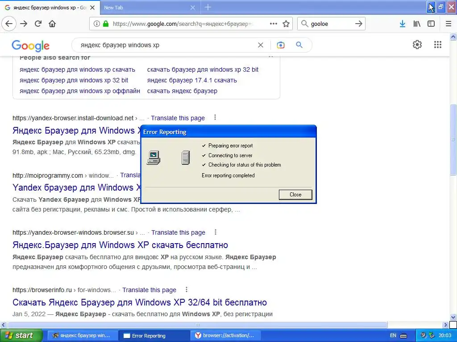Open options for yandex-browser.install-download.net result
Image resolution: width=457 pixels, height=342 pixels.
tap(215, 117)
